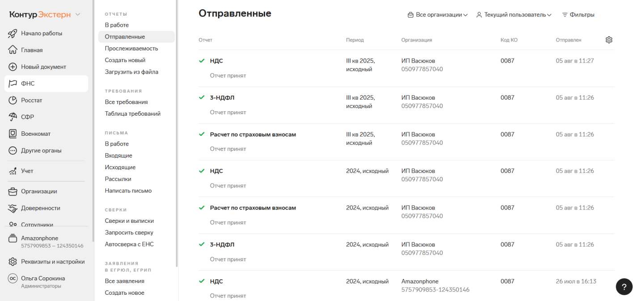Click the plus-circle Новый документ icon

click(13, 67)
